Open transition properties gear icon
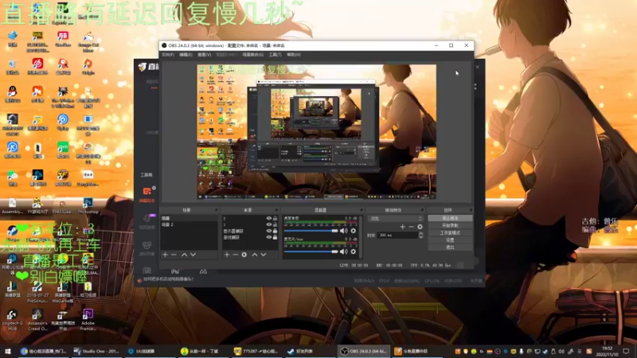This screenshot has height=358, width=637. pos(420,227)
